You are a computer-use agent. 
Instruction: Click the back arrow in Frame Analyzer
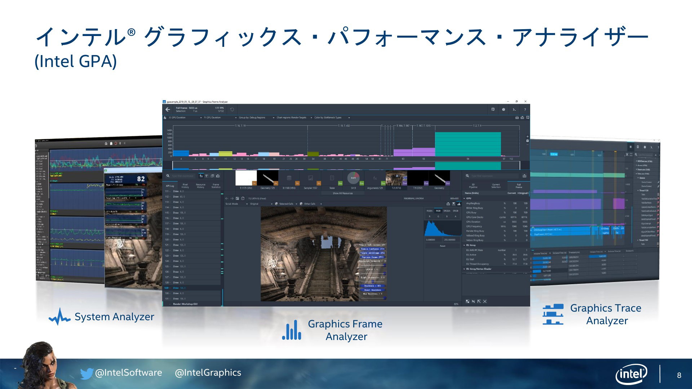pyautogui.click(x=168, y=109)
